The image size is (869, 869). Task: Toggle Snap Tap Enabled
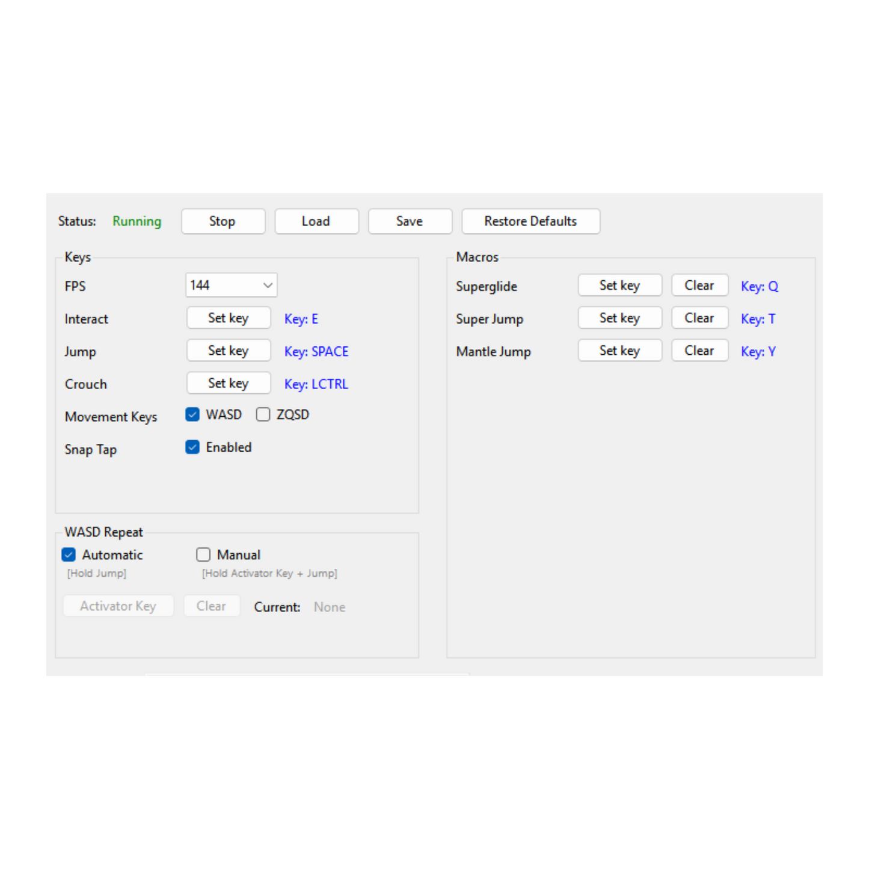point(192,447)
